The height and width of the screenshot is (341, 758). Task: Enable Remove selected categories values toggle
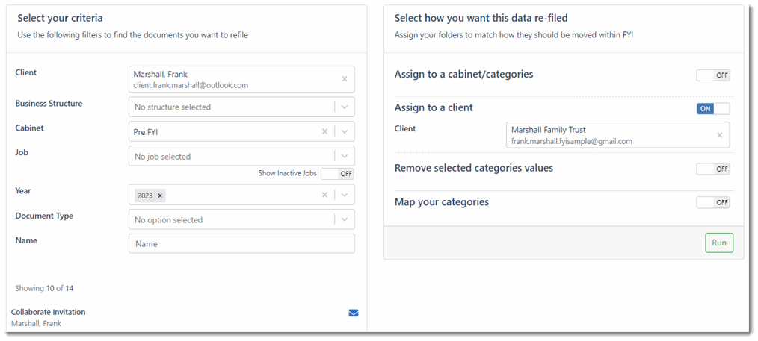(x=713, y=169)
